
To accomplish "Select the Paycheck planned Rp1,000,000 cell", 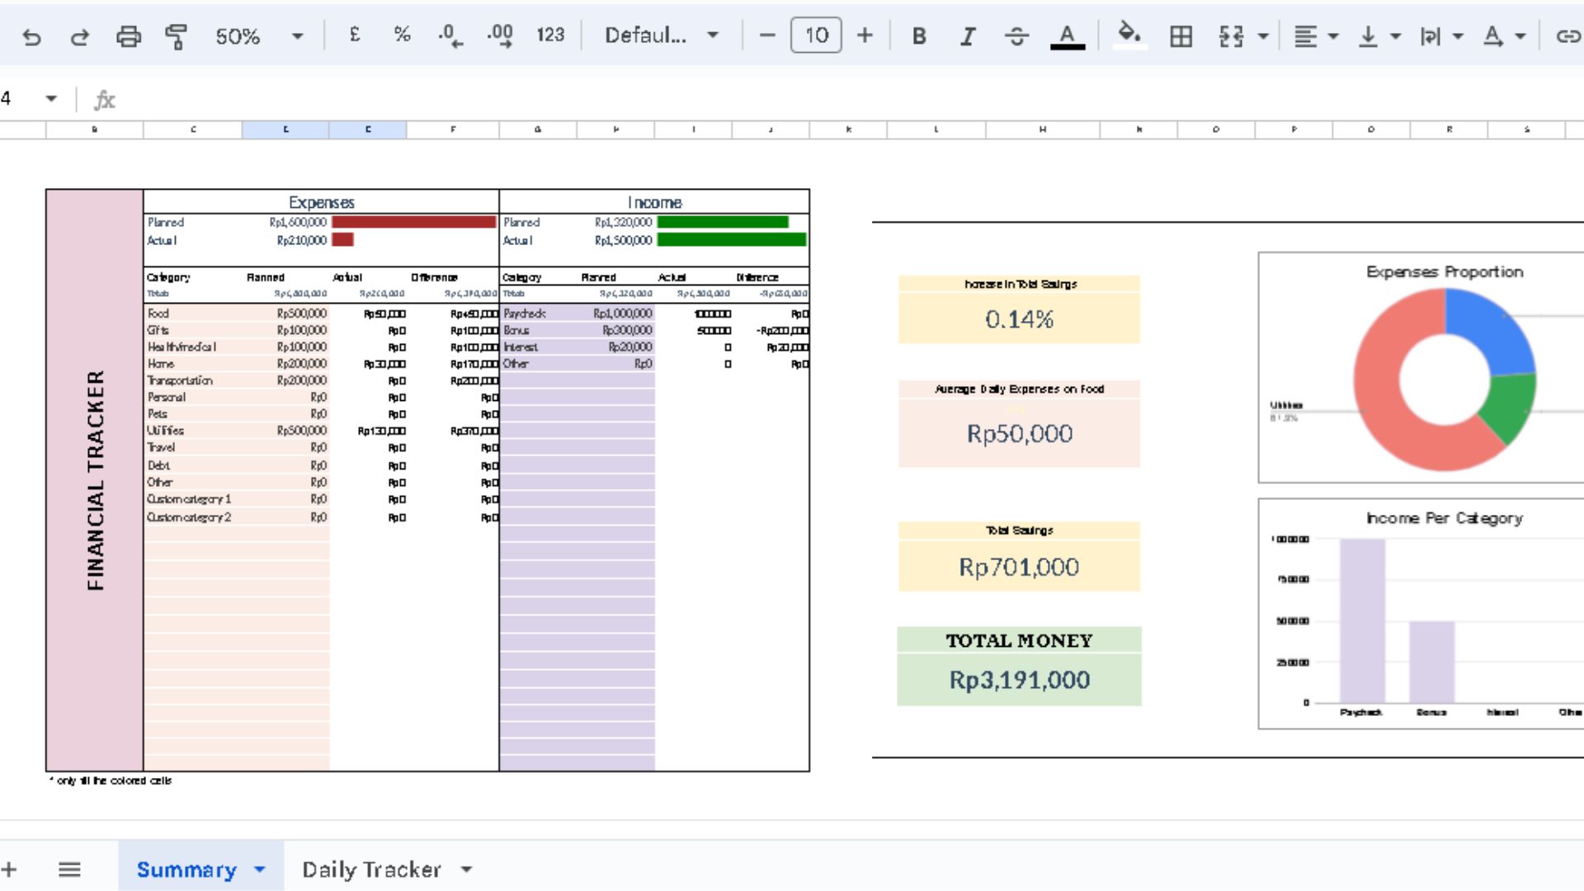I will [616, 313].
